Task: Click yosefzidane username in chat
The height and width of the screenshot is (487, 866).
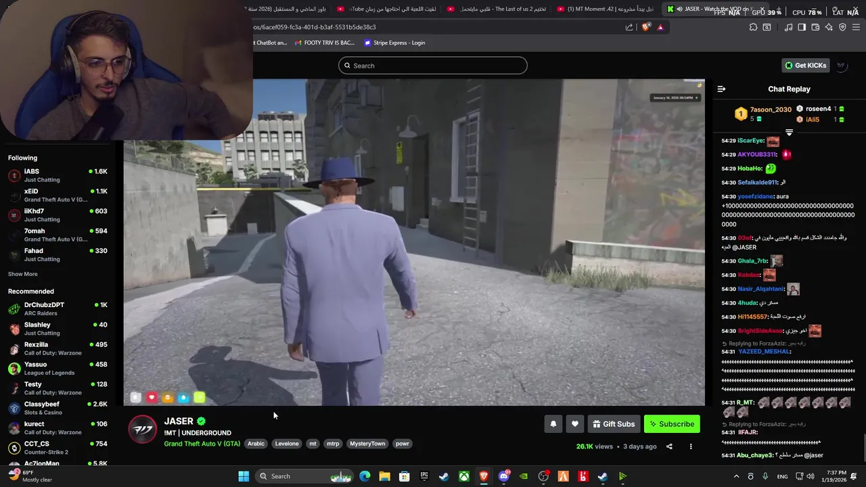Action: point(756,196)
